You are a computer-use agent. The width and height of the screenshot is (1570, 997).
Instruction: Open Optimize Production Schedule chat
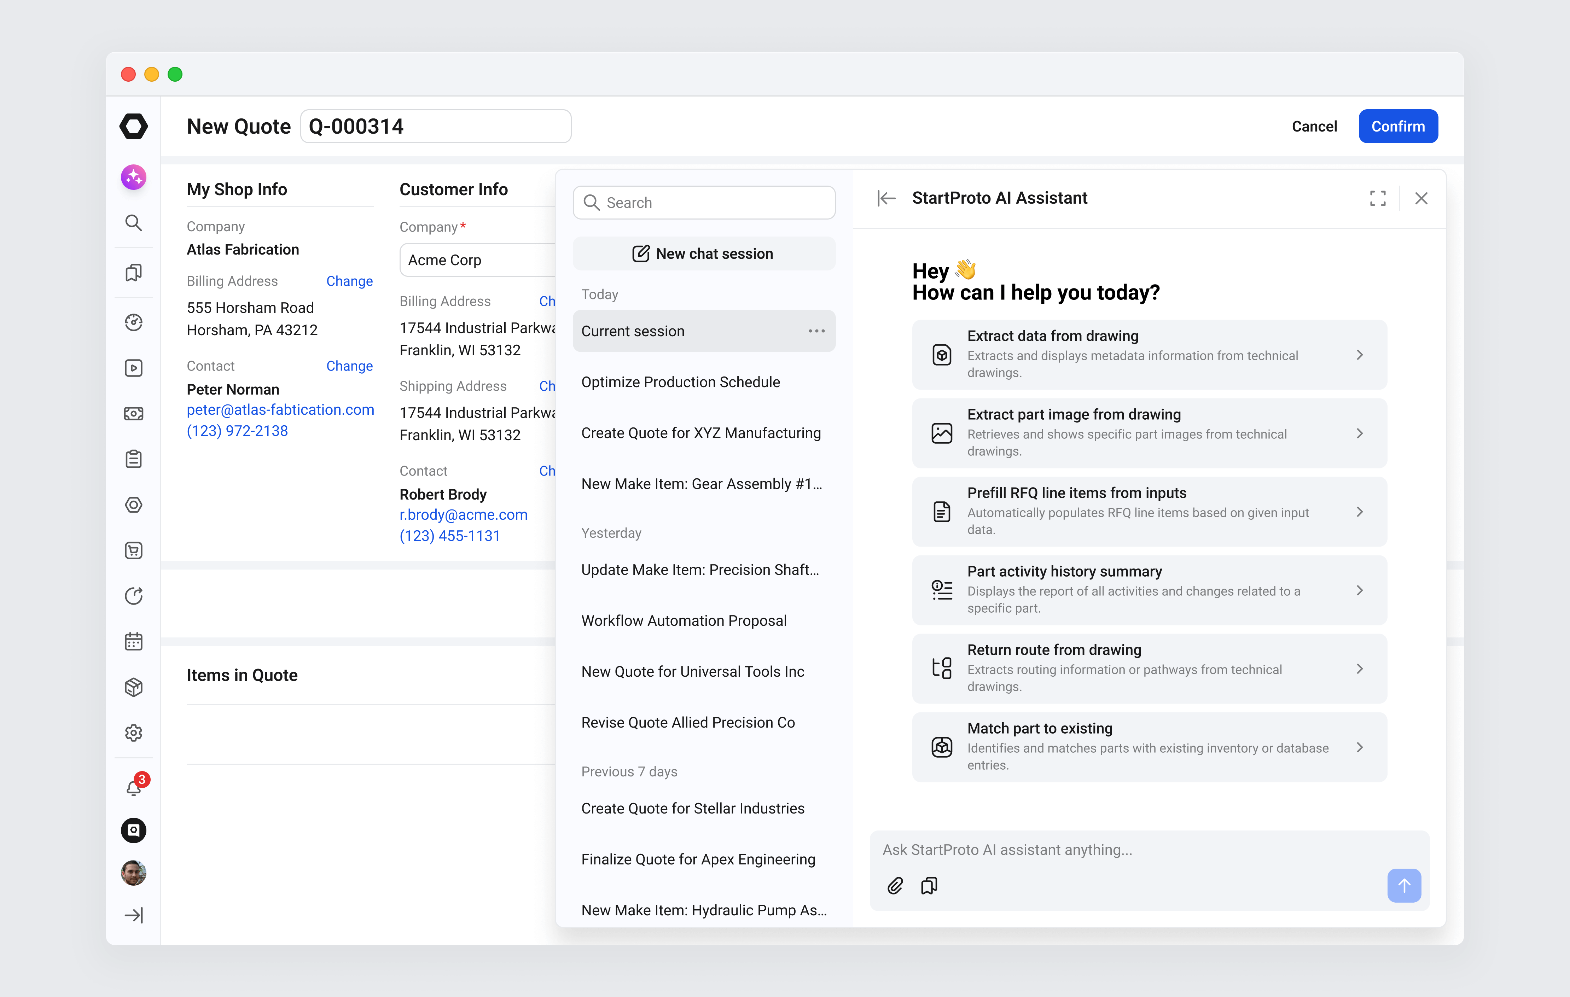pyautogui.click(x=704, y=382)
